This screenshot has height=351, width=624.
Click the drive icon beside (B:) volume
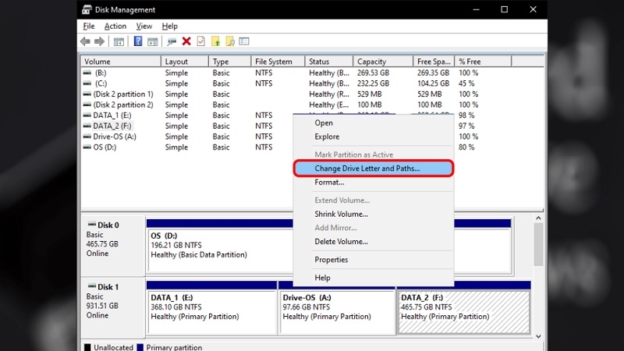(x=87, y=73)
